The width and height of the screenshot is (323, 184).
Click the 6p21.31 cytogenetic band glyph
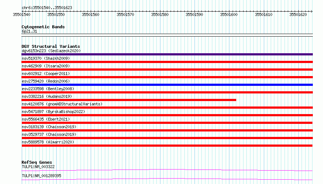click(167, 35)
